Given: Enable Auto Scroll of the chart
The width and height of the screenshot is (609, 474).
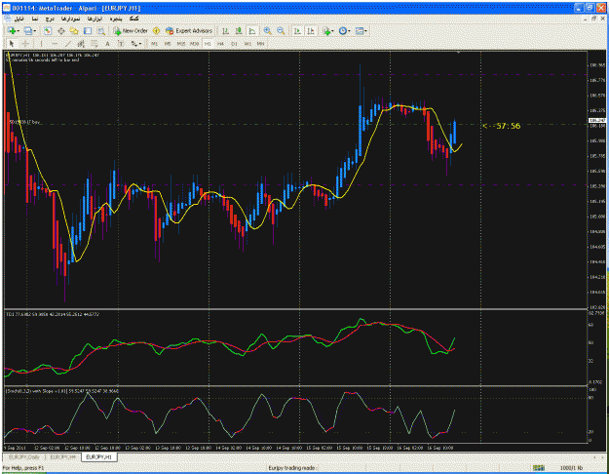Looking at the screenshot, I should click(297, 30).
